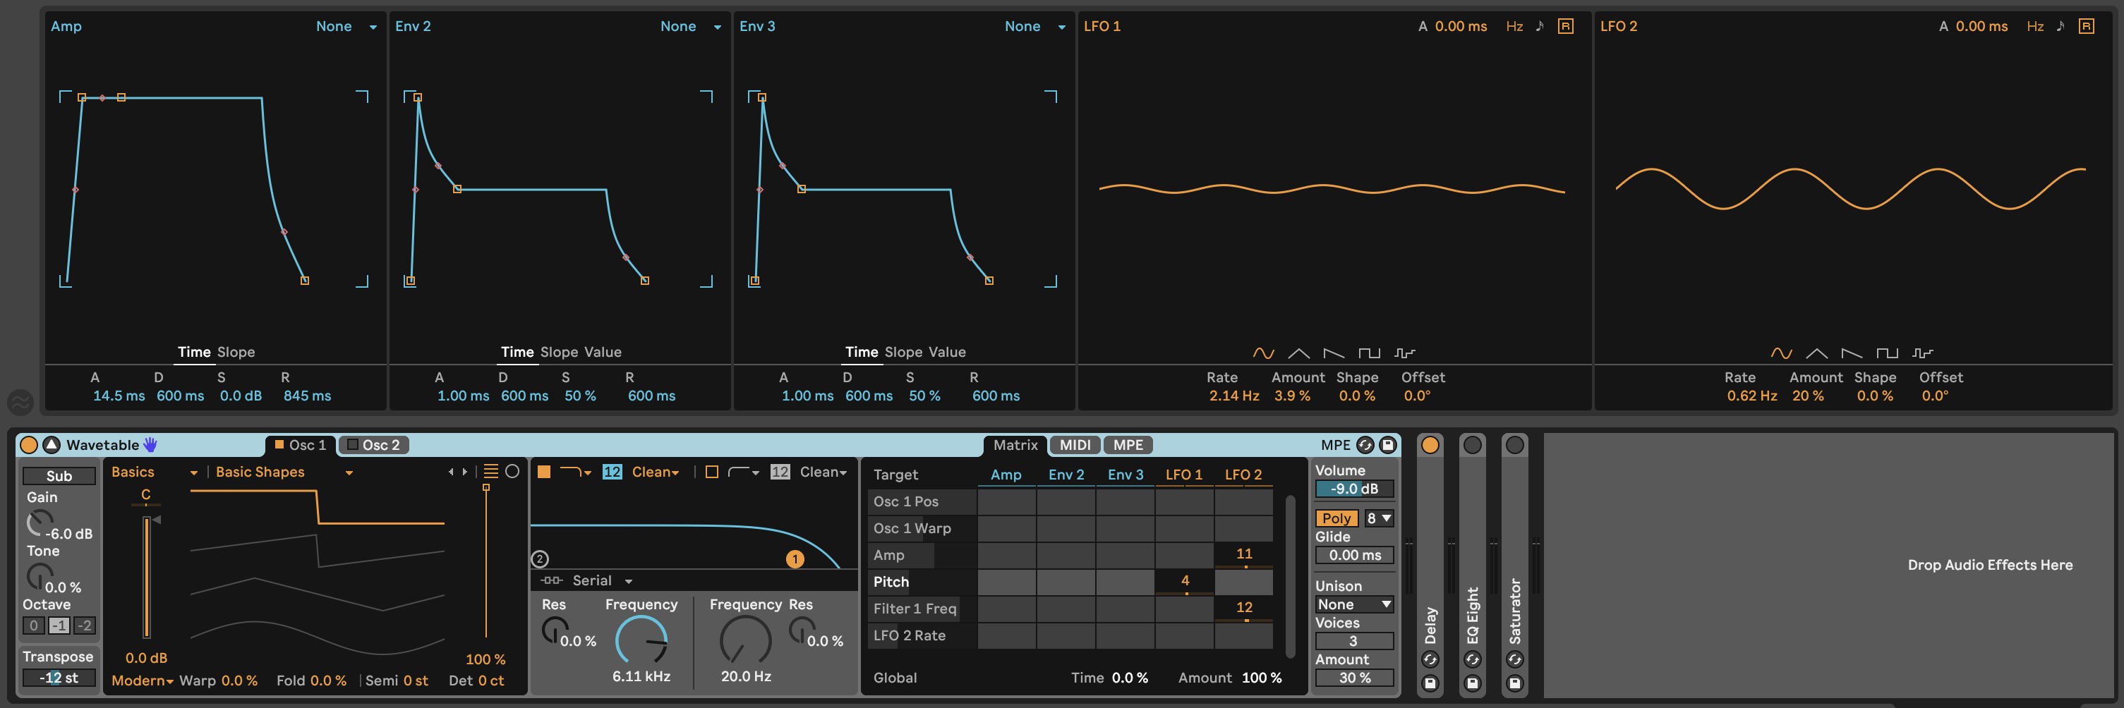Go to next wavetable arrow
The height and width of the screenshot is (708, 2124).
[x=465, y=472]
